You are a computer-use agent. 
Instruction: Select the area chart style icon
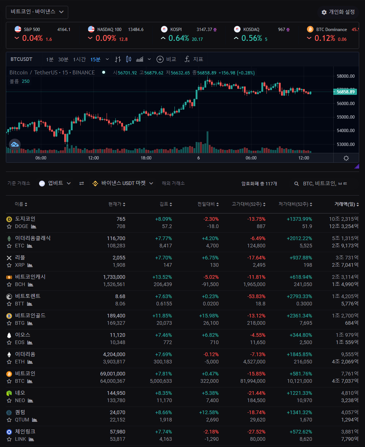pos(139,59)
